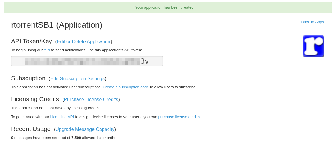The width and height of the screenshot is (336, 142).
Task: Click the Recent Usage section heading
Action: click(x=31, y=129)
